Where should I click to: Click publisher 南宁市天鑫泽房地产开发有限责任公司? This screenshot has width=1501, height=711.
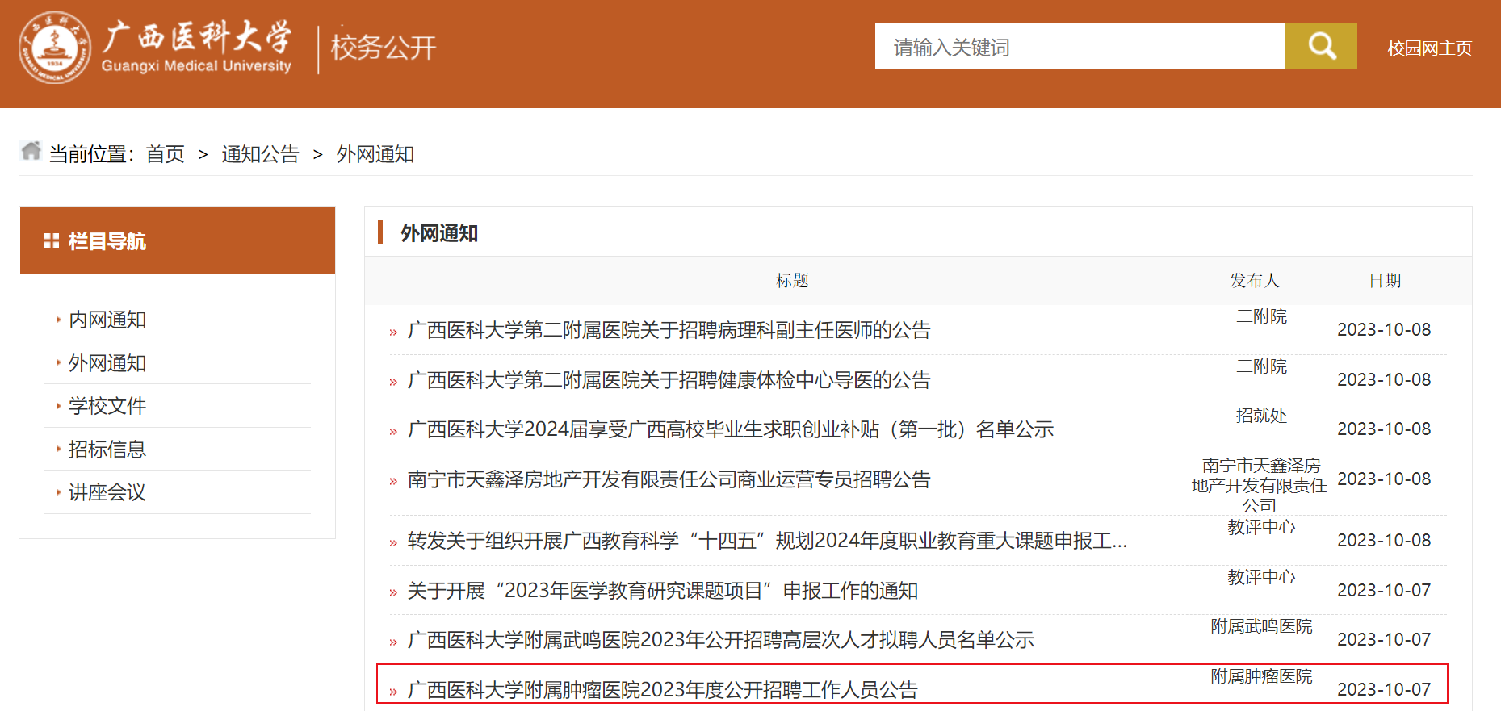[x=1260, y=485]
